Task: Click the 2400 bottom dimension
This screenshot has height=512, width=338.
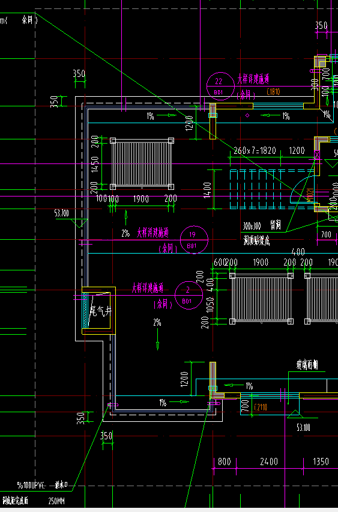Action: pyautogui.click(x=269, y=462)
